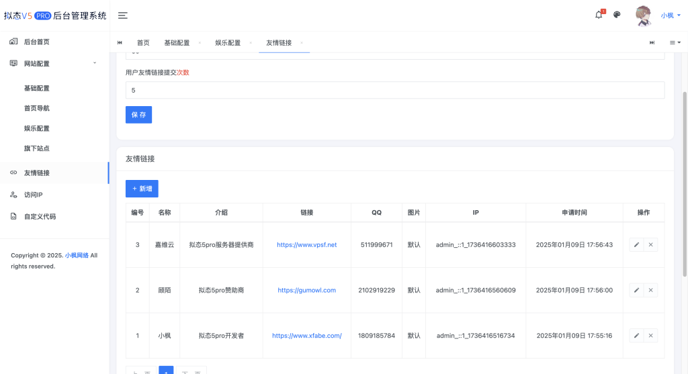
Task: Open the notification bell icon
Action: [599, 15]
